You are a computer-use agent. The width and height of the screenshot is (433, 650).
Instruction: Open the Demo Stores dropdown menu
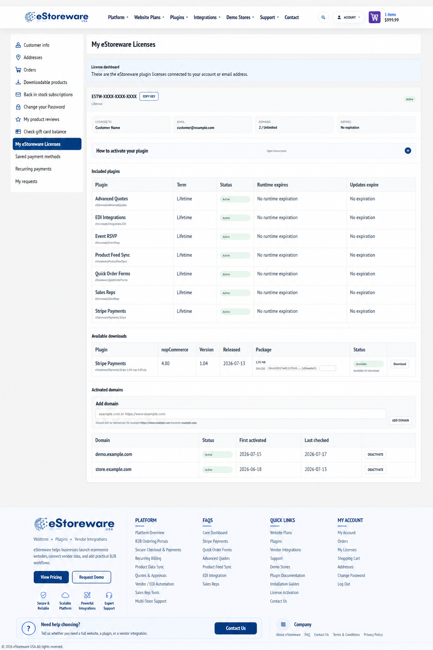[x=240, y=17]
